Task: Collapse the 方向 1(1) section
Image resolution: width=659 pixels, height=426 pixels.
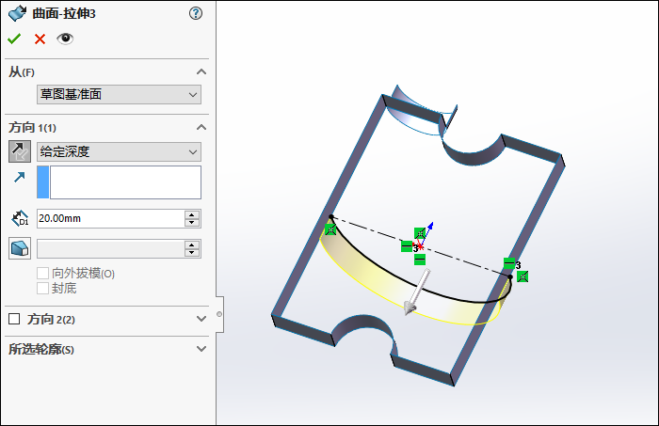Action: tap(201, 127)
